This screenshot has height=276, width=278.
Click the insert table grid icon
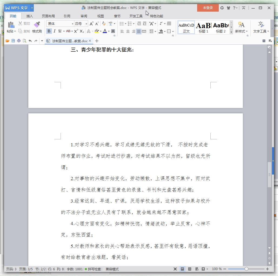pos(169,24)
